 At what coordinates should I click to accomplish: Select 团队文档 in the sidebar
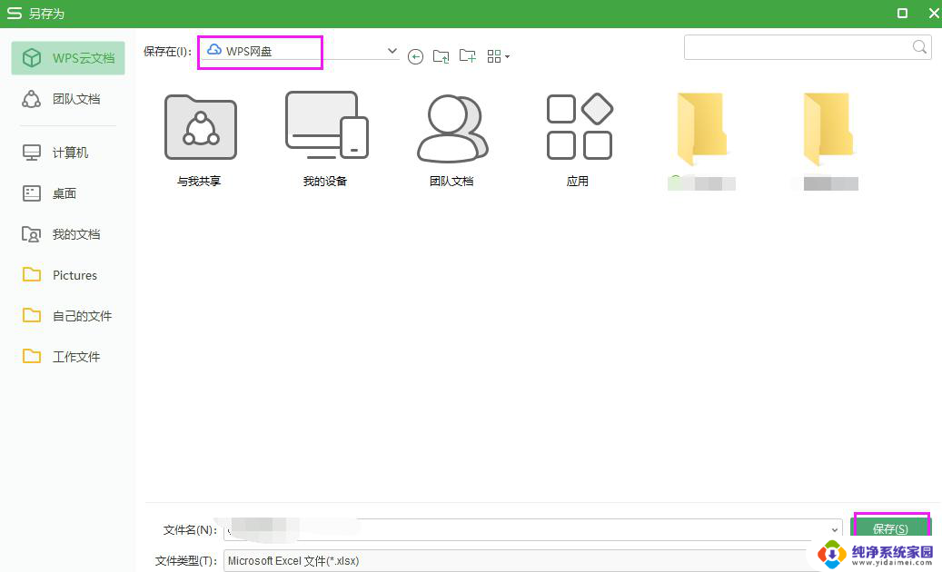click(68, 99)
